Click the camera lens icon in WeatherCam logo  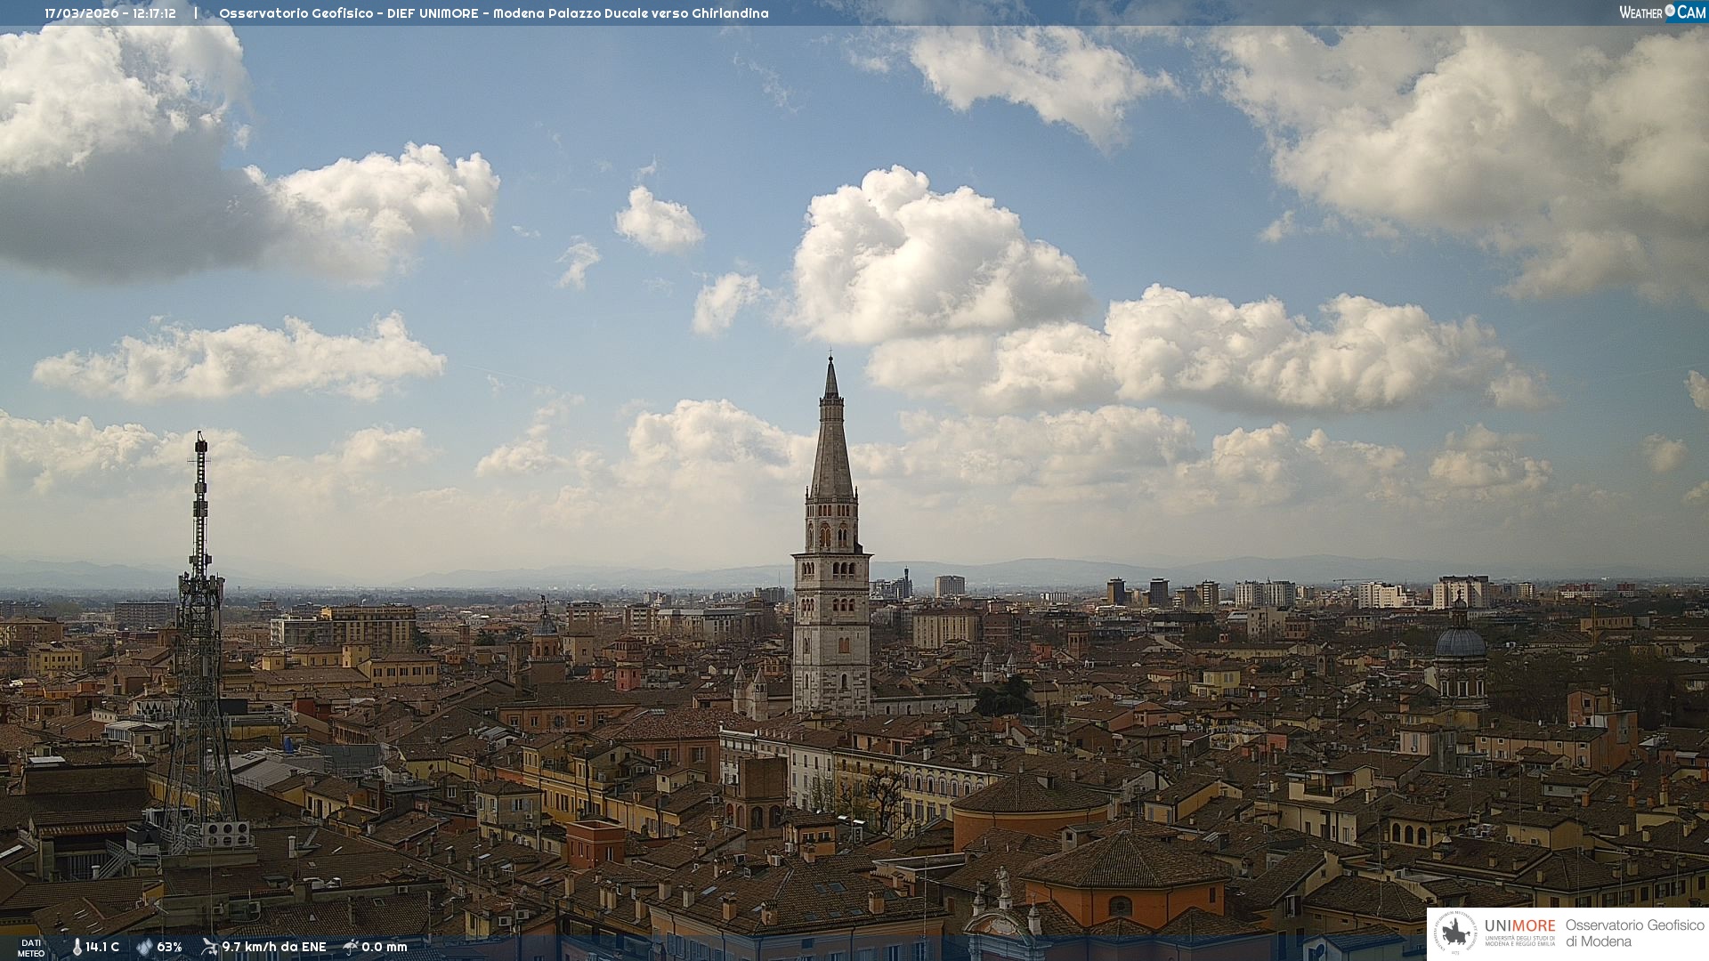pos(1670,11)
